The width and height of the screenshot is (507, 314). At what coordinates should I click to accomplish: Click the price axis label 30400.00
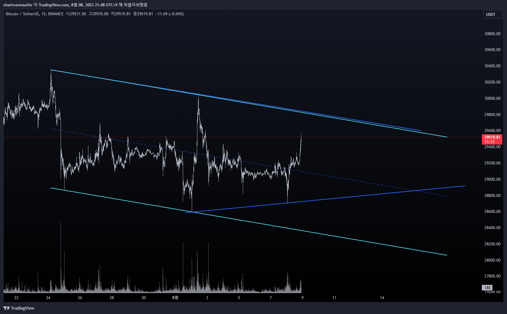pos(492,66)
